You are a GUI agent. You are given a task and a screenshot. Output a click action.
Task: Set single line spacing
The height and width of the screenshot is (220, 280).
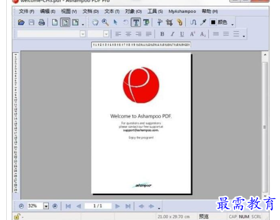216,34
